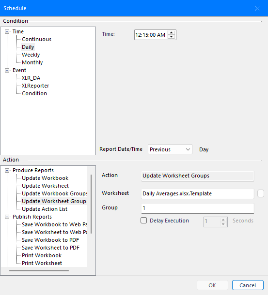Click the Worksheet Daily Averages field
Image resolution: width=268 pixels, height=295 pixels.
(198, 194)
